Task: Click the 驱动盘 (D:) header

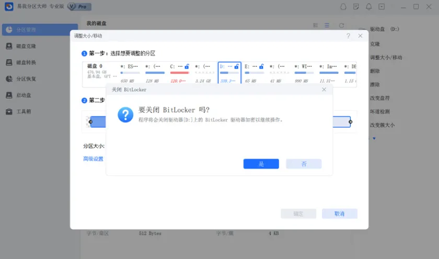Action: [x=385, y=29]
